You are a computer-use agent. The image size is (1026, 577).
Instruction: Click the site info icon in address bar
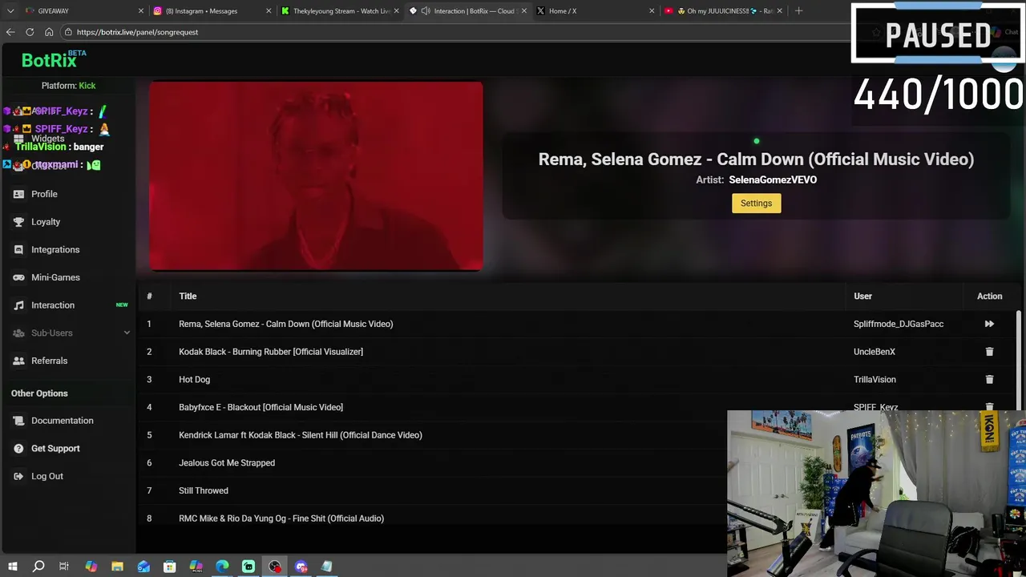pyautogui.click(x=69, y=32)
